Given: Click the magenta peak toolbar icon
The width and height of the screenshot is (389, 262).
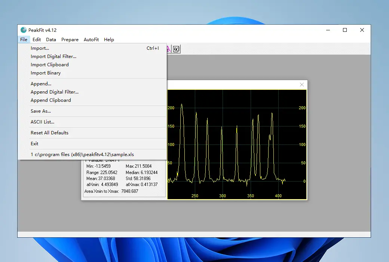Looking at the screenshot, I should 169,49.
